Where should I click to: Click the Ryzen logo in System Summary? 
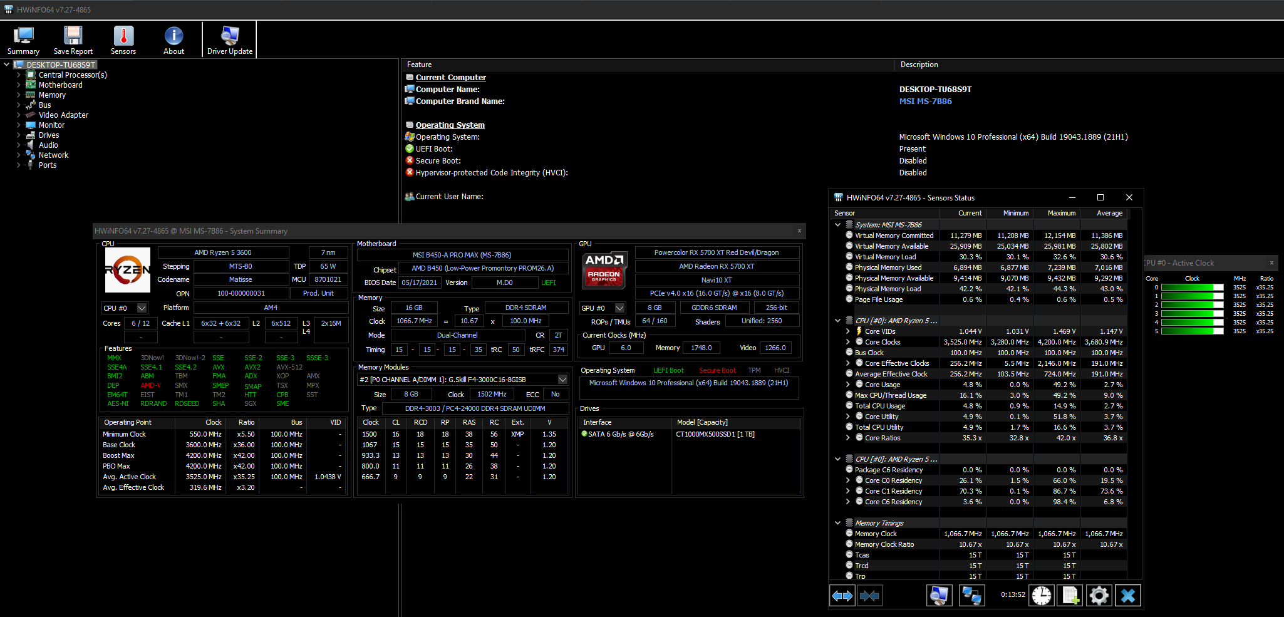tap(128, 270)
